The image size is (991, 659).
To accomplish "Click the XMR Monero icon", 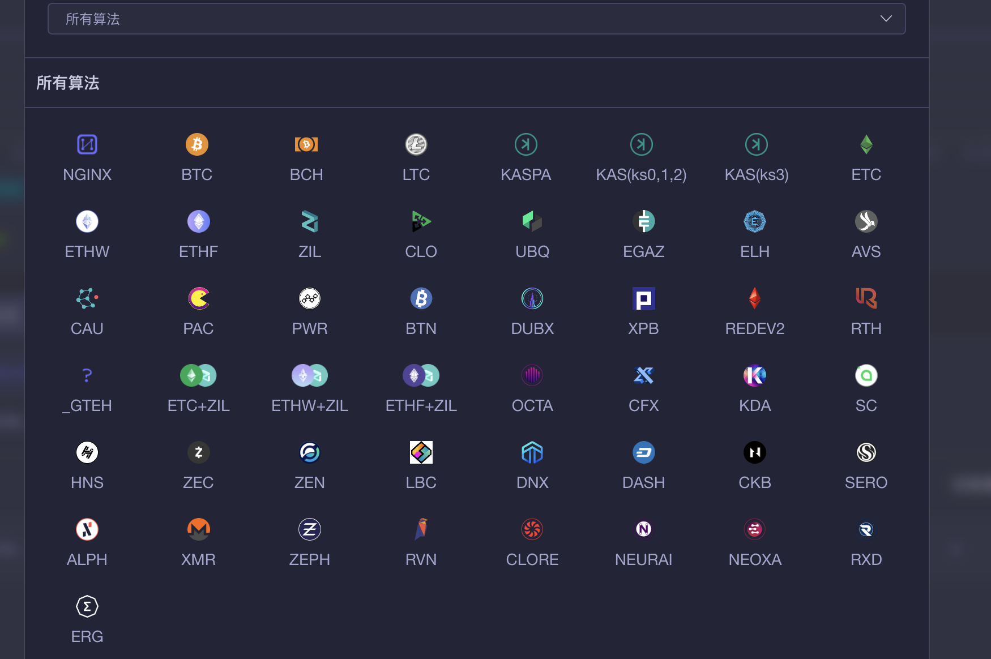I will 199,529.
